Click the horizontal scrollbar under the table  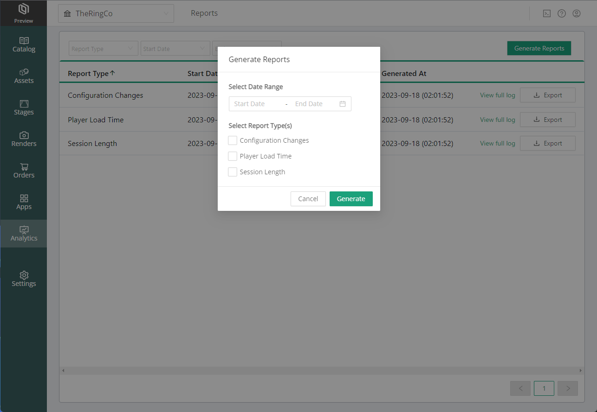point(321,371)
